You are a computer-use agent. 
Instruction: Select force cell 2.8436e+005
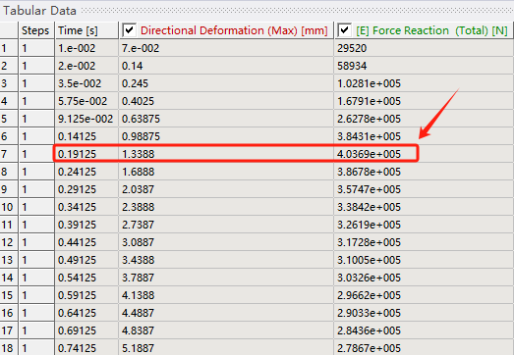pyautogui.click(x=425, y=331)
